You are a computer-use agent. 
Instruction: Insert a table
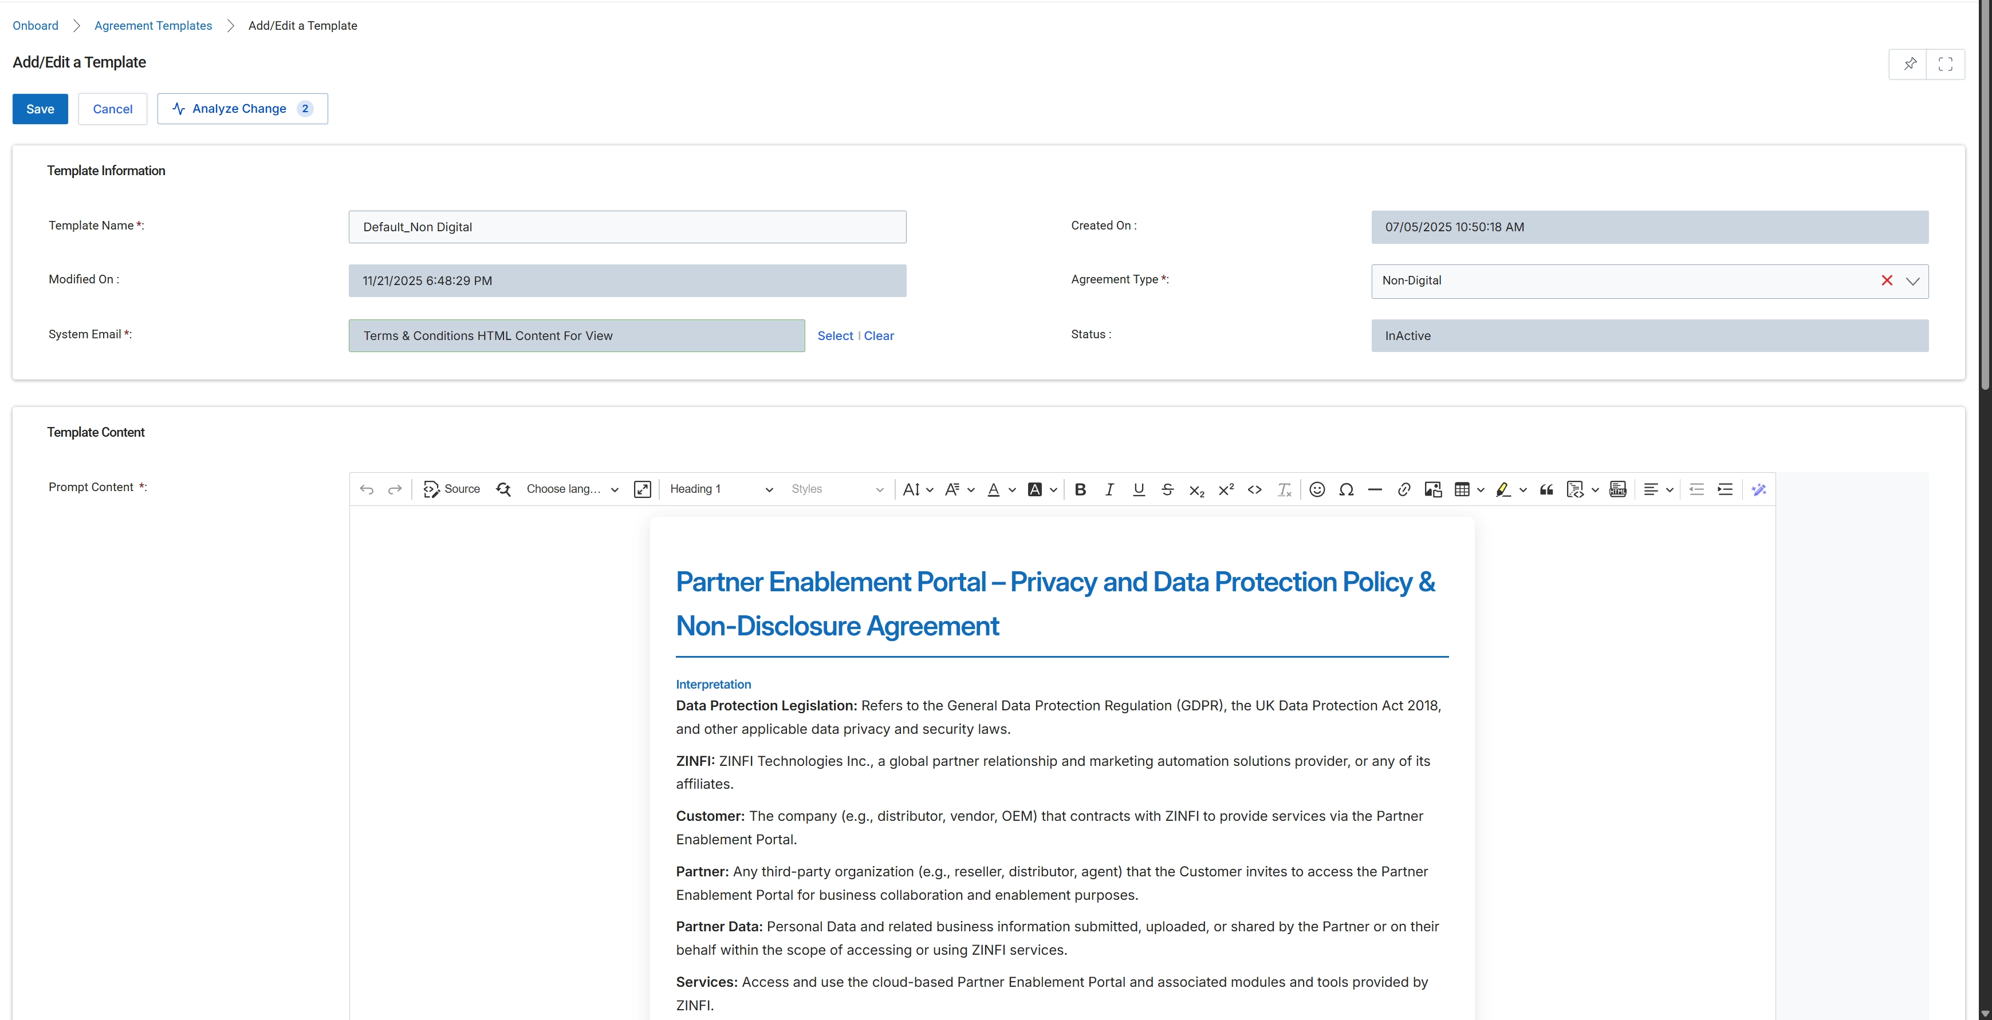click(x=1462, y=489)
